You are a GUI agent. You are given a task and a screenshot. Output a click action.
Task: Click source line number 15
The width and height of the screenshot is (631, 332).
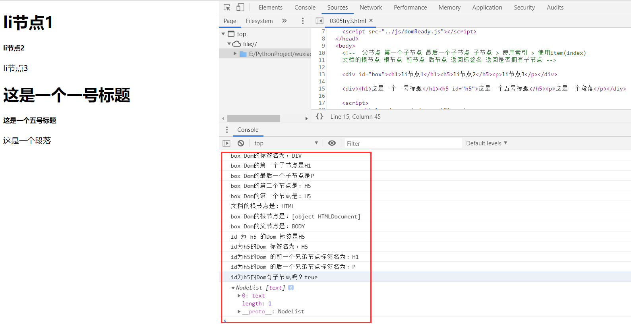click(x=321, y=89)
